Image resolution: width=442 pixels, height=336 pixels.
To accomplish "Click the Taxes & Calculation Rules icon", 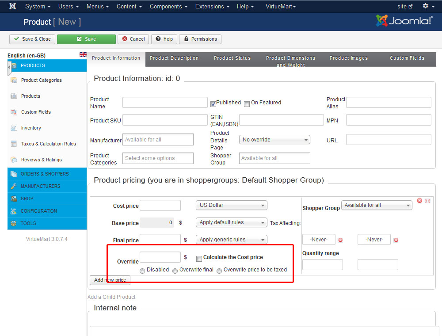I will (x=14, y=144).
